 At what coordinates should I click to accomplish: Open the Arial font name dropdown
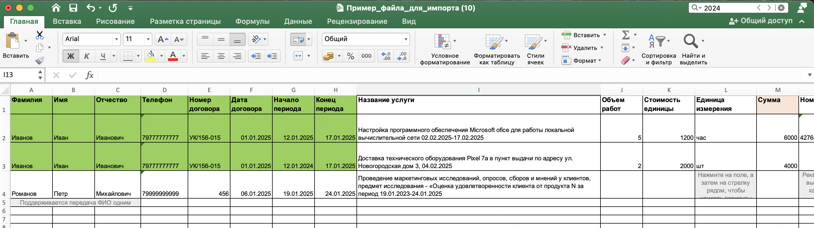[x=117, y=39]
